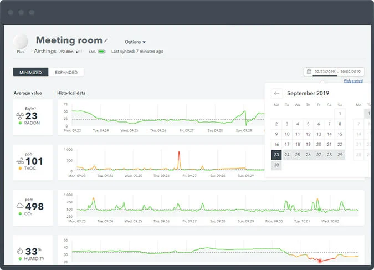The height and width of the screenshot is (270, 374).
Task: Click the start date 09/23/2019 field
Action: pos(325,72)
